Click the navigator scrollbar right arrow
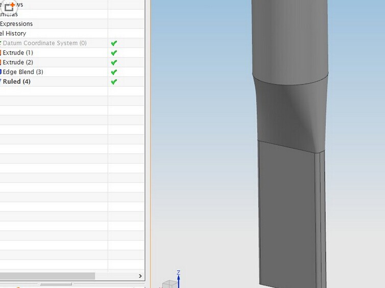The height and width of the screenshot is (288, 385). pyautogui.click(x=140, y=276)
